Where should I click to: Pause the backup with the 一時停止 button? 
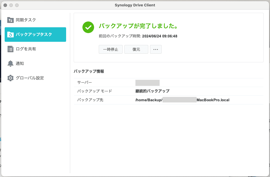pos(111,49)
